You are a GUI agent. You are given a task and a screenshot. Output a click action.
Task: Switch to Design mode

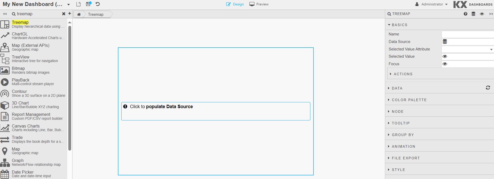click(235, 4)
